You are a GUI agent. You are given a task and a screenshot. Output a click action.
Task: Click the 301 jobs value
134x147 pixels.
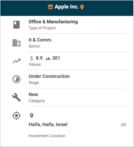56,58
